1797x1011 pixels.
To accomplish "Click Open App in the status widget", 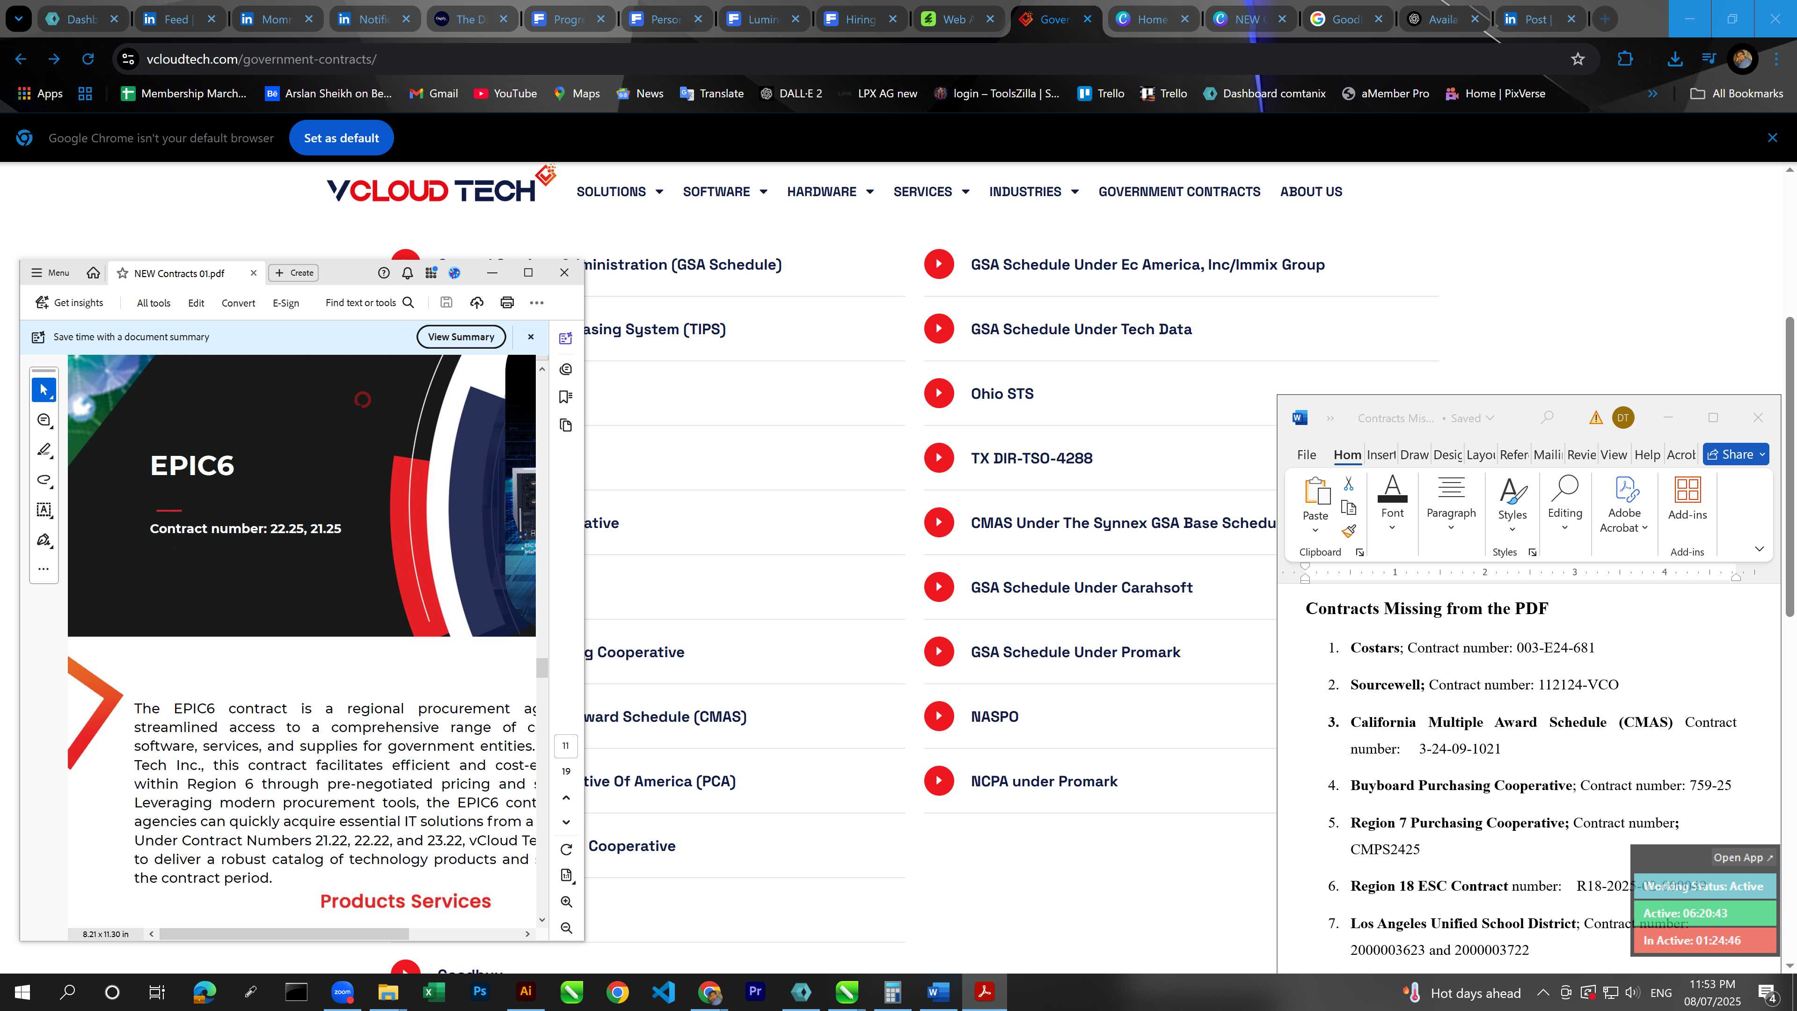I will [x=1743, y=857].
